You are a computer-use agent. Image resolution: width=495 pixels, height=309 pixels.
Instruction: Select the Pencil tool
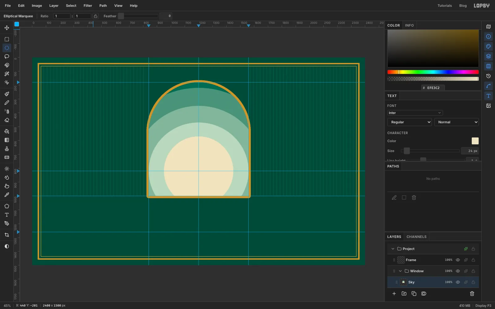pos(7,103)
